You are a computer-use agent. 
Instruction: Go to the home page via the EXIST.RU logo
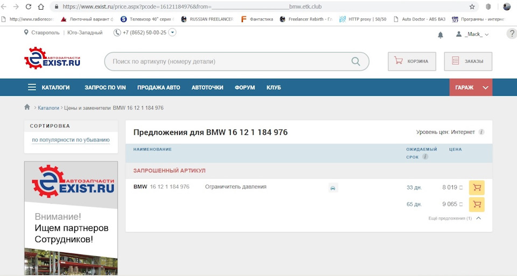pyautogui.click(x=52, y=58)
